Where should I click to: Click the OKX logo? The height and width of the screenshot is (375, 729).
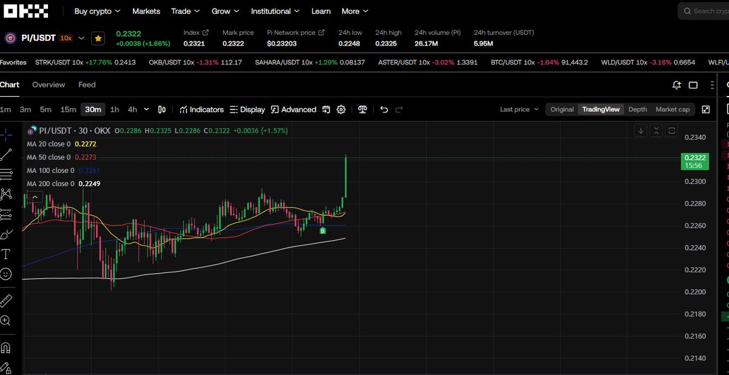[25, 11]
